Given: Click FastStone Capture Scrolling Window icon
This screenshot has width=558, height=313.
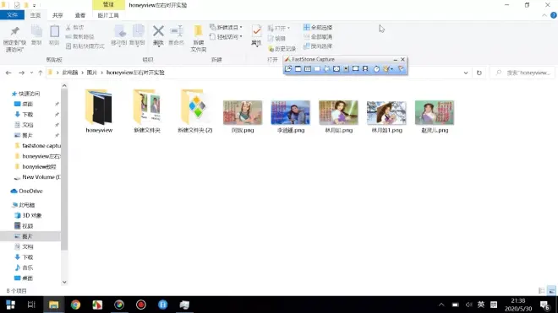Looking at the screenshot, I should click(x=346, y=69).
